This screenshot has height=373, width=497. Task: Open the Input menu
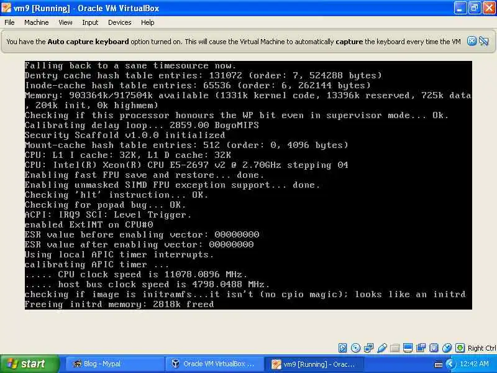tap(90, 22)
